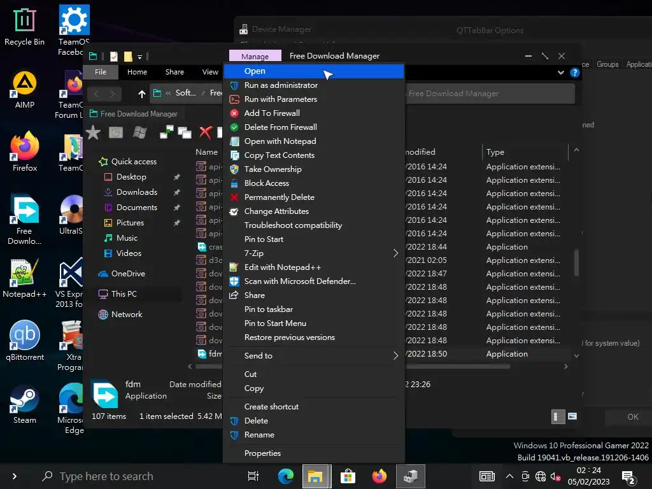
Task: Open File Explorer taskbar button
Action: click(316, 476)
